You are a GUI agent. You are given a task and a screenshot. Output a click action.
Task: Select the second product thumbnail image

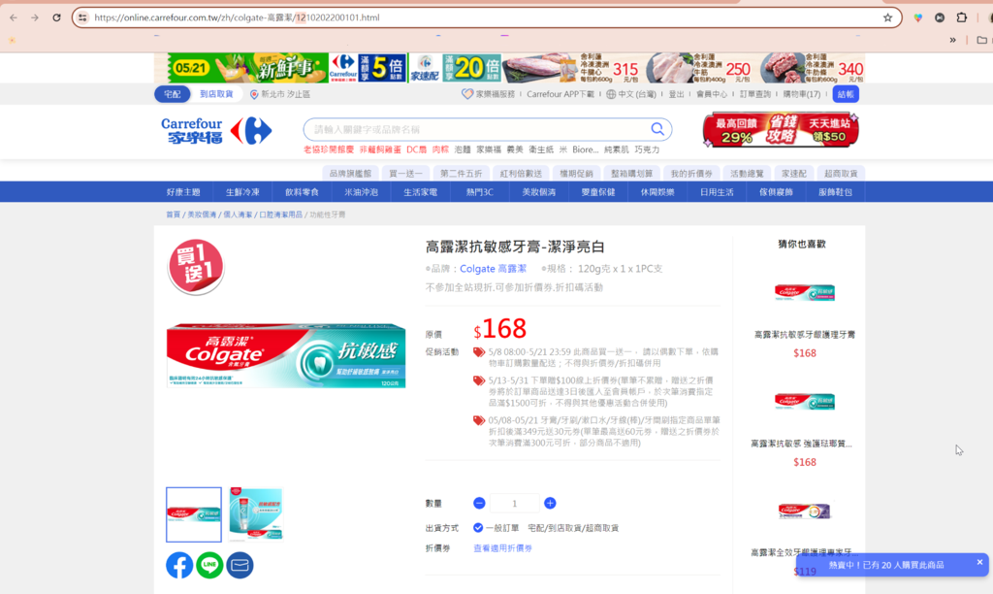(x=256, y=514)
